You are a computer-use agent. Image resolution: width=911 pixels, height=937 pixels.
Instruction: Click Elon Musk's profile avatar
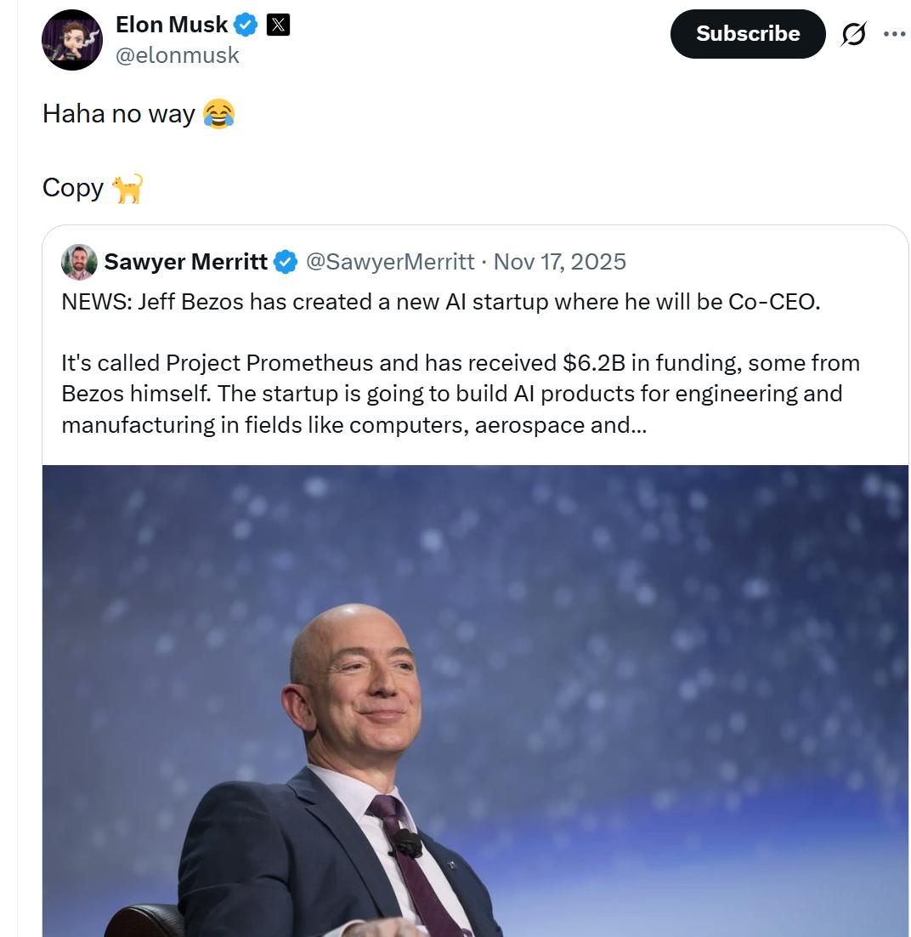tap(72, 40)
